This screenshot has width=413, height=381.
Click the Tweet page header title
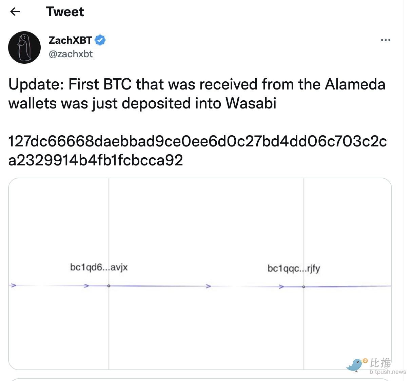pyautogui.click(x=65, y=12)
